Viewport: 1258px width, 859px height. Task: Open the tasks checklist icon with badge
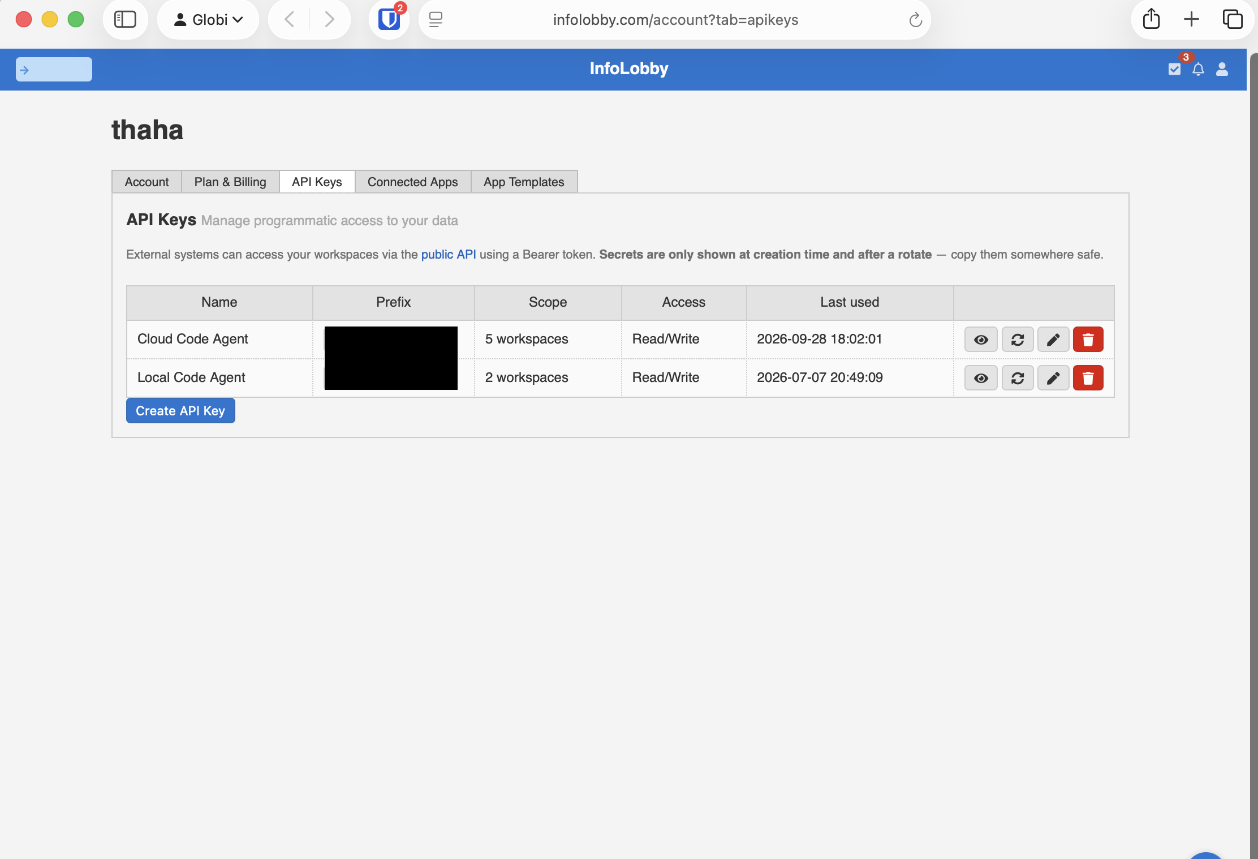click(1175, 69)
